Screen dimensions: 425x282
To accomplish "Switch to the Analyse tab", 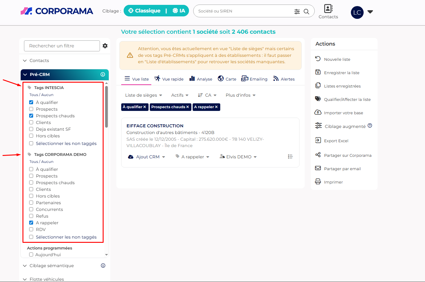I will coord(201,79).
